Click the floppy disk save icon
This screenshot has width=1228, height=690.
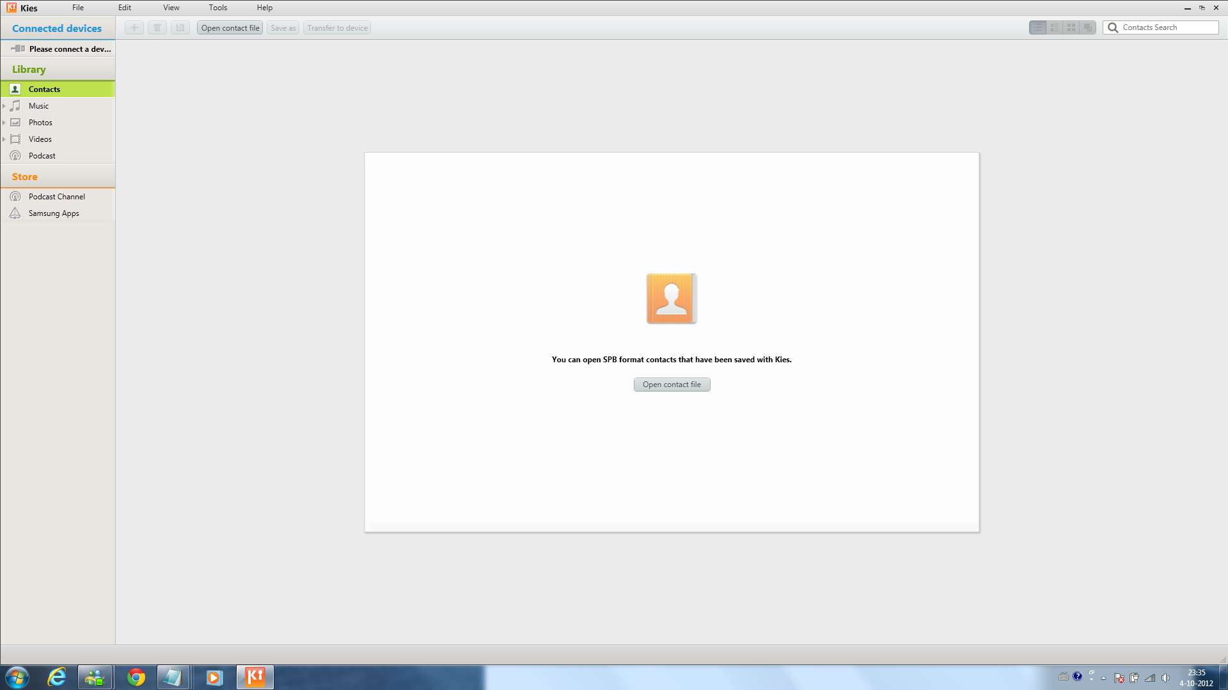180,27
